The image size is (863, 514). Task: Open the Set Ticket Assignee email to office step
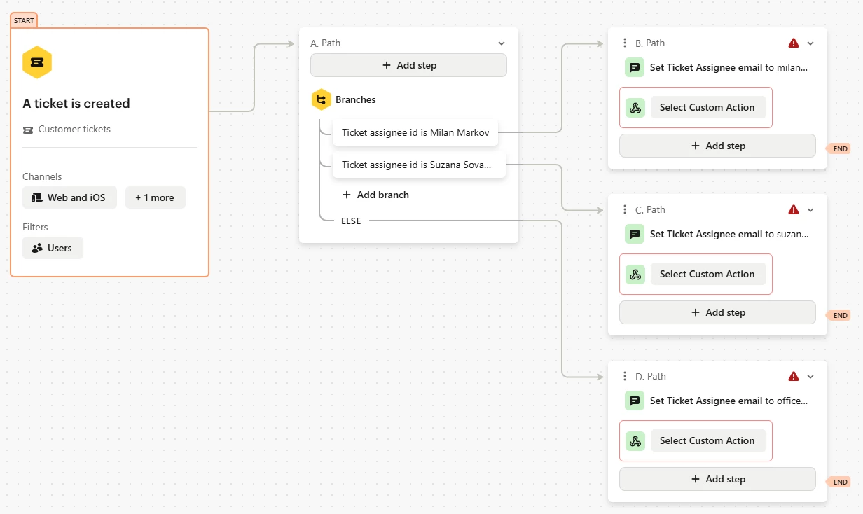(x=729, y=401)
